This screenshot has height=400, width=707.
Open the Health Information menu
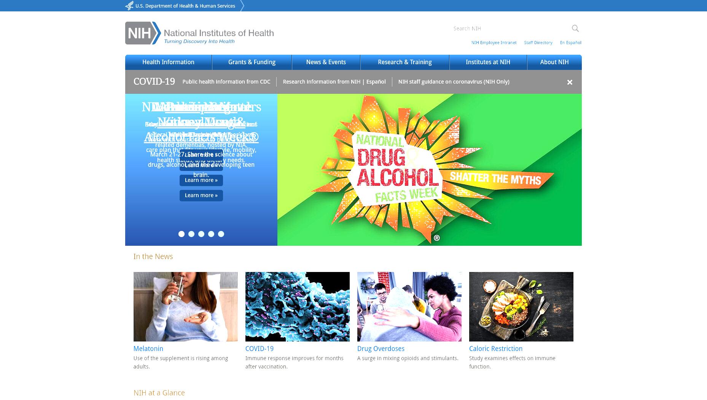168,62
